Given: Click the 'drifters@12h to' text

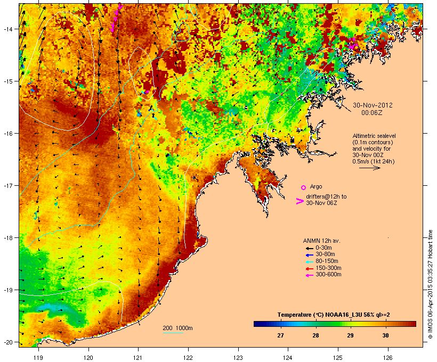Looking at the screenshot, I should [326, 196].
